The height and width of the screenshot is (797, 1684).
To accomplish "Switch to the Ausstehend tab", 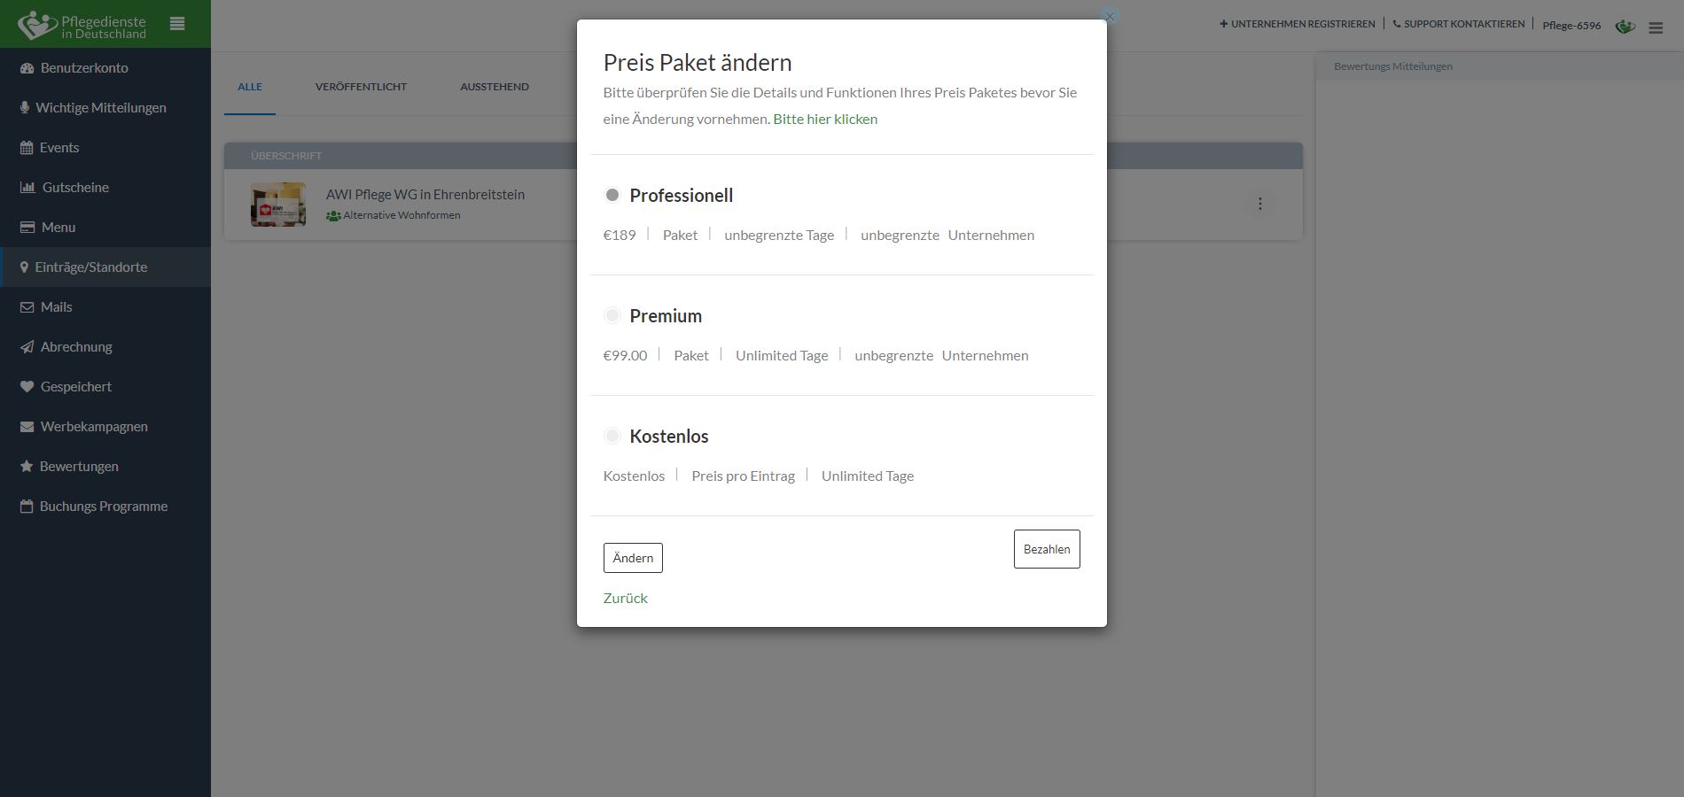I will click(495, 87).
